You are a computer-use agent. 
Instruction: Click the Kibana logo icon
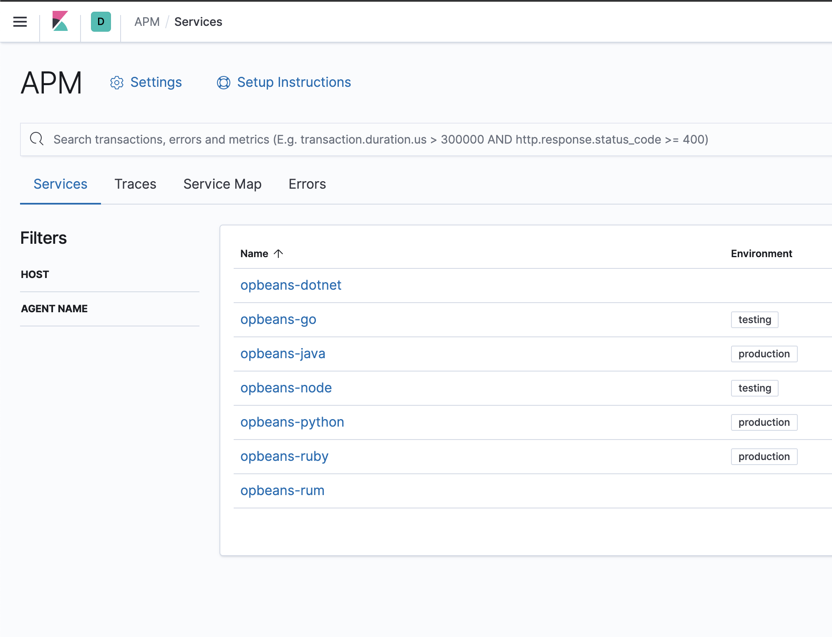click(x=60, y=21)
